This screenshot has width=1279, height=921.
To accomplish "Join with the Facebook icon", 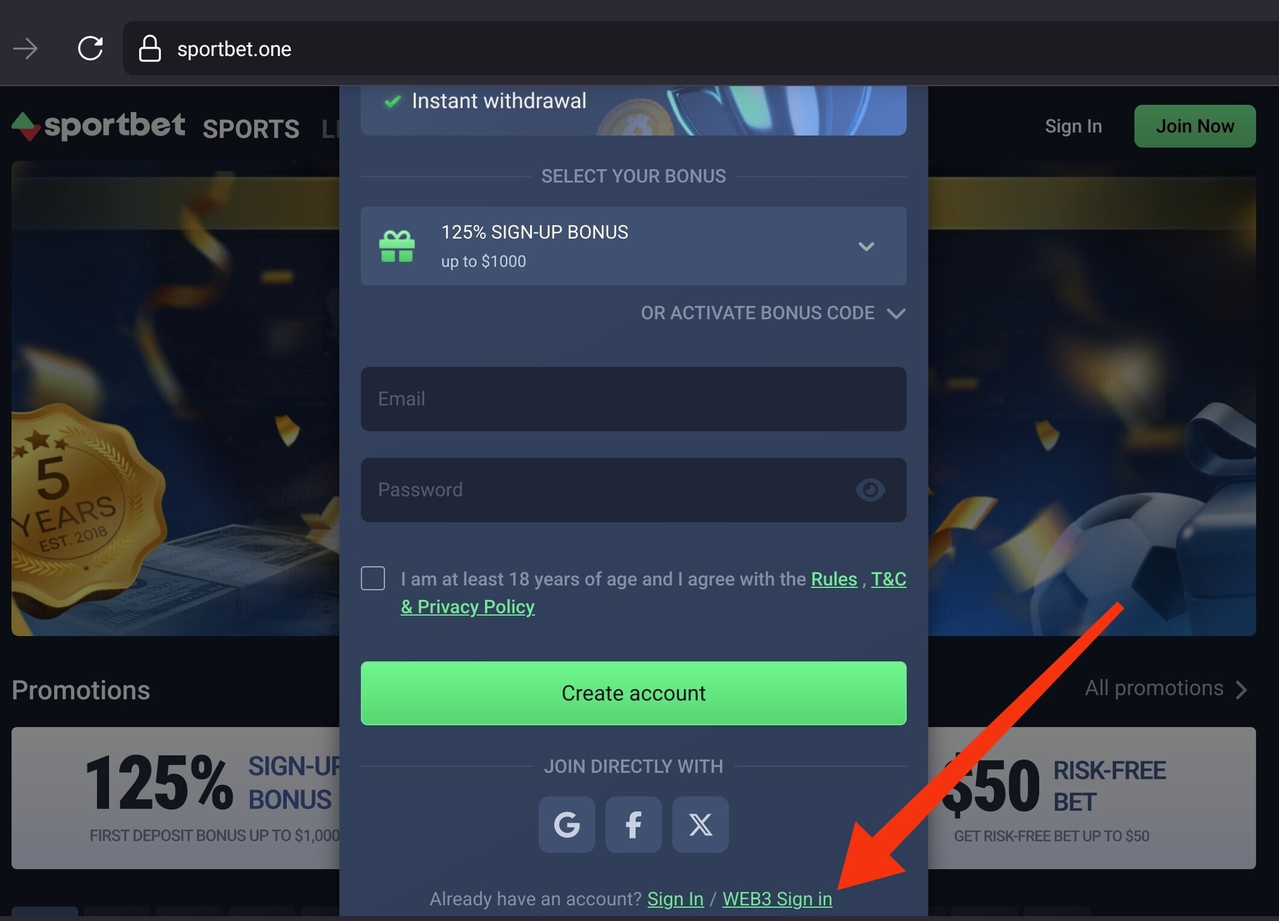I will [633, 825].
